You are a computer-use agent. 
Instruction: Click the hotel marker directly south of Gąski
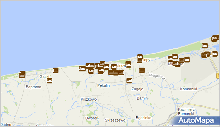(49, 81)
